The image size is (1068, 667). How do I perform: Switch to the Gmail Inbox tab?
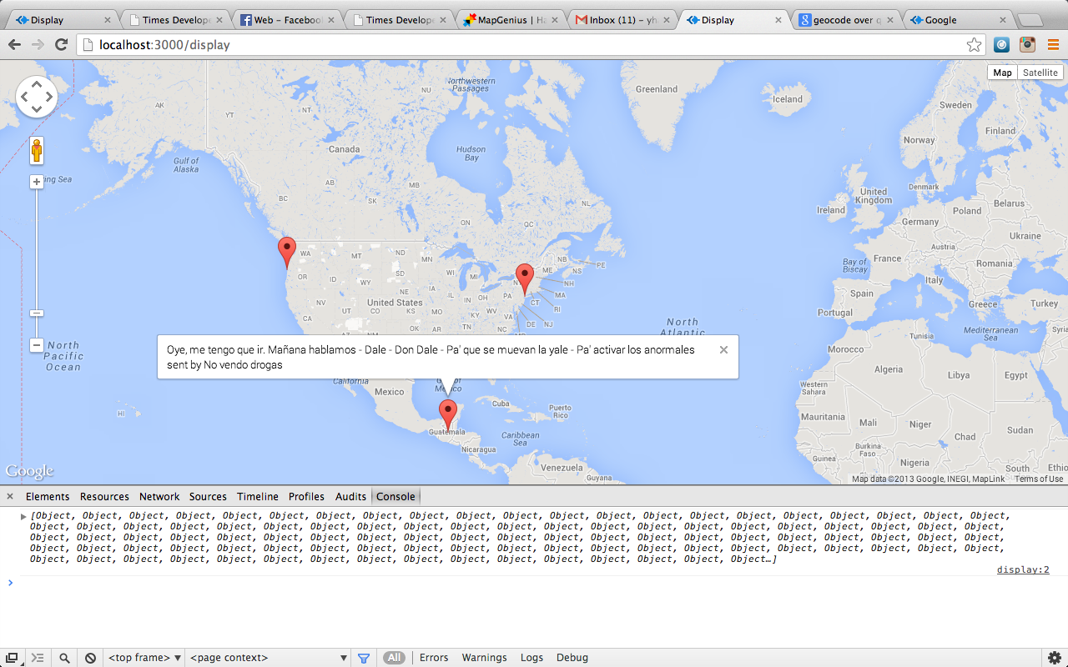pyautogui.click(x=623, y=20)
